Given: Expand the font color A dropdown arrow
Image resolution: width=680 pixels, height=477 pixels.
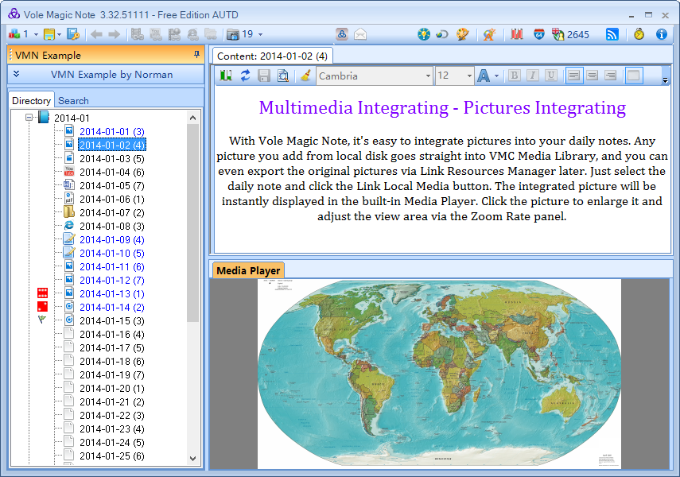Looking at the screenshot, I should 496,76.
